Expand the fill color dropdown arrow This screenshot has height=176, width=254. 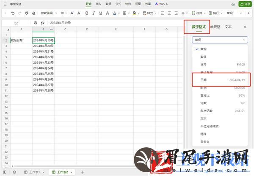[139, 13]
